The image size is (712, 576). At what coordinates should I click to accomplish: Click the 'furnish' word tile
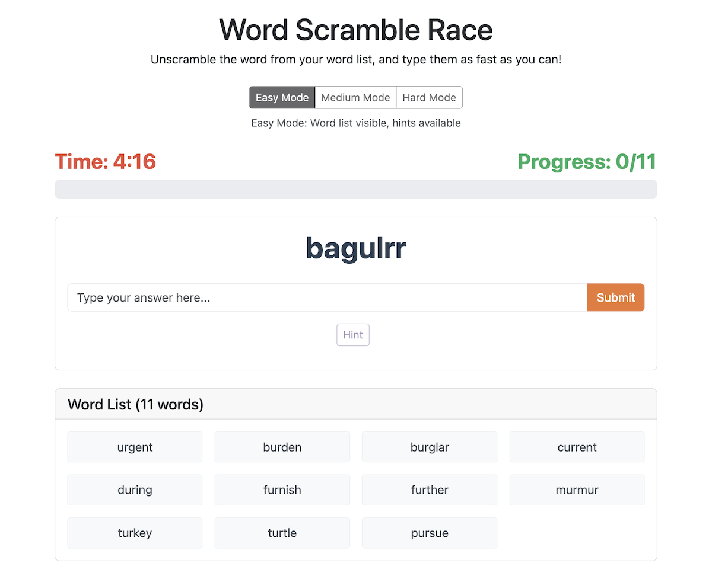(282, 490)
